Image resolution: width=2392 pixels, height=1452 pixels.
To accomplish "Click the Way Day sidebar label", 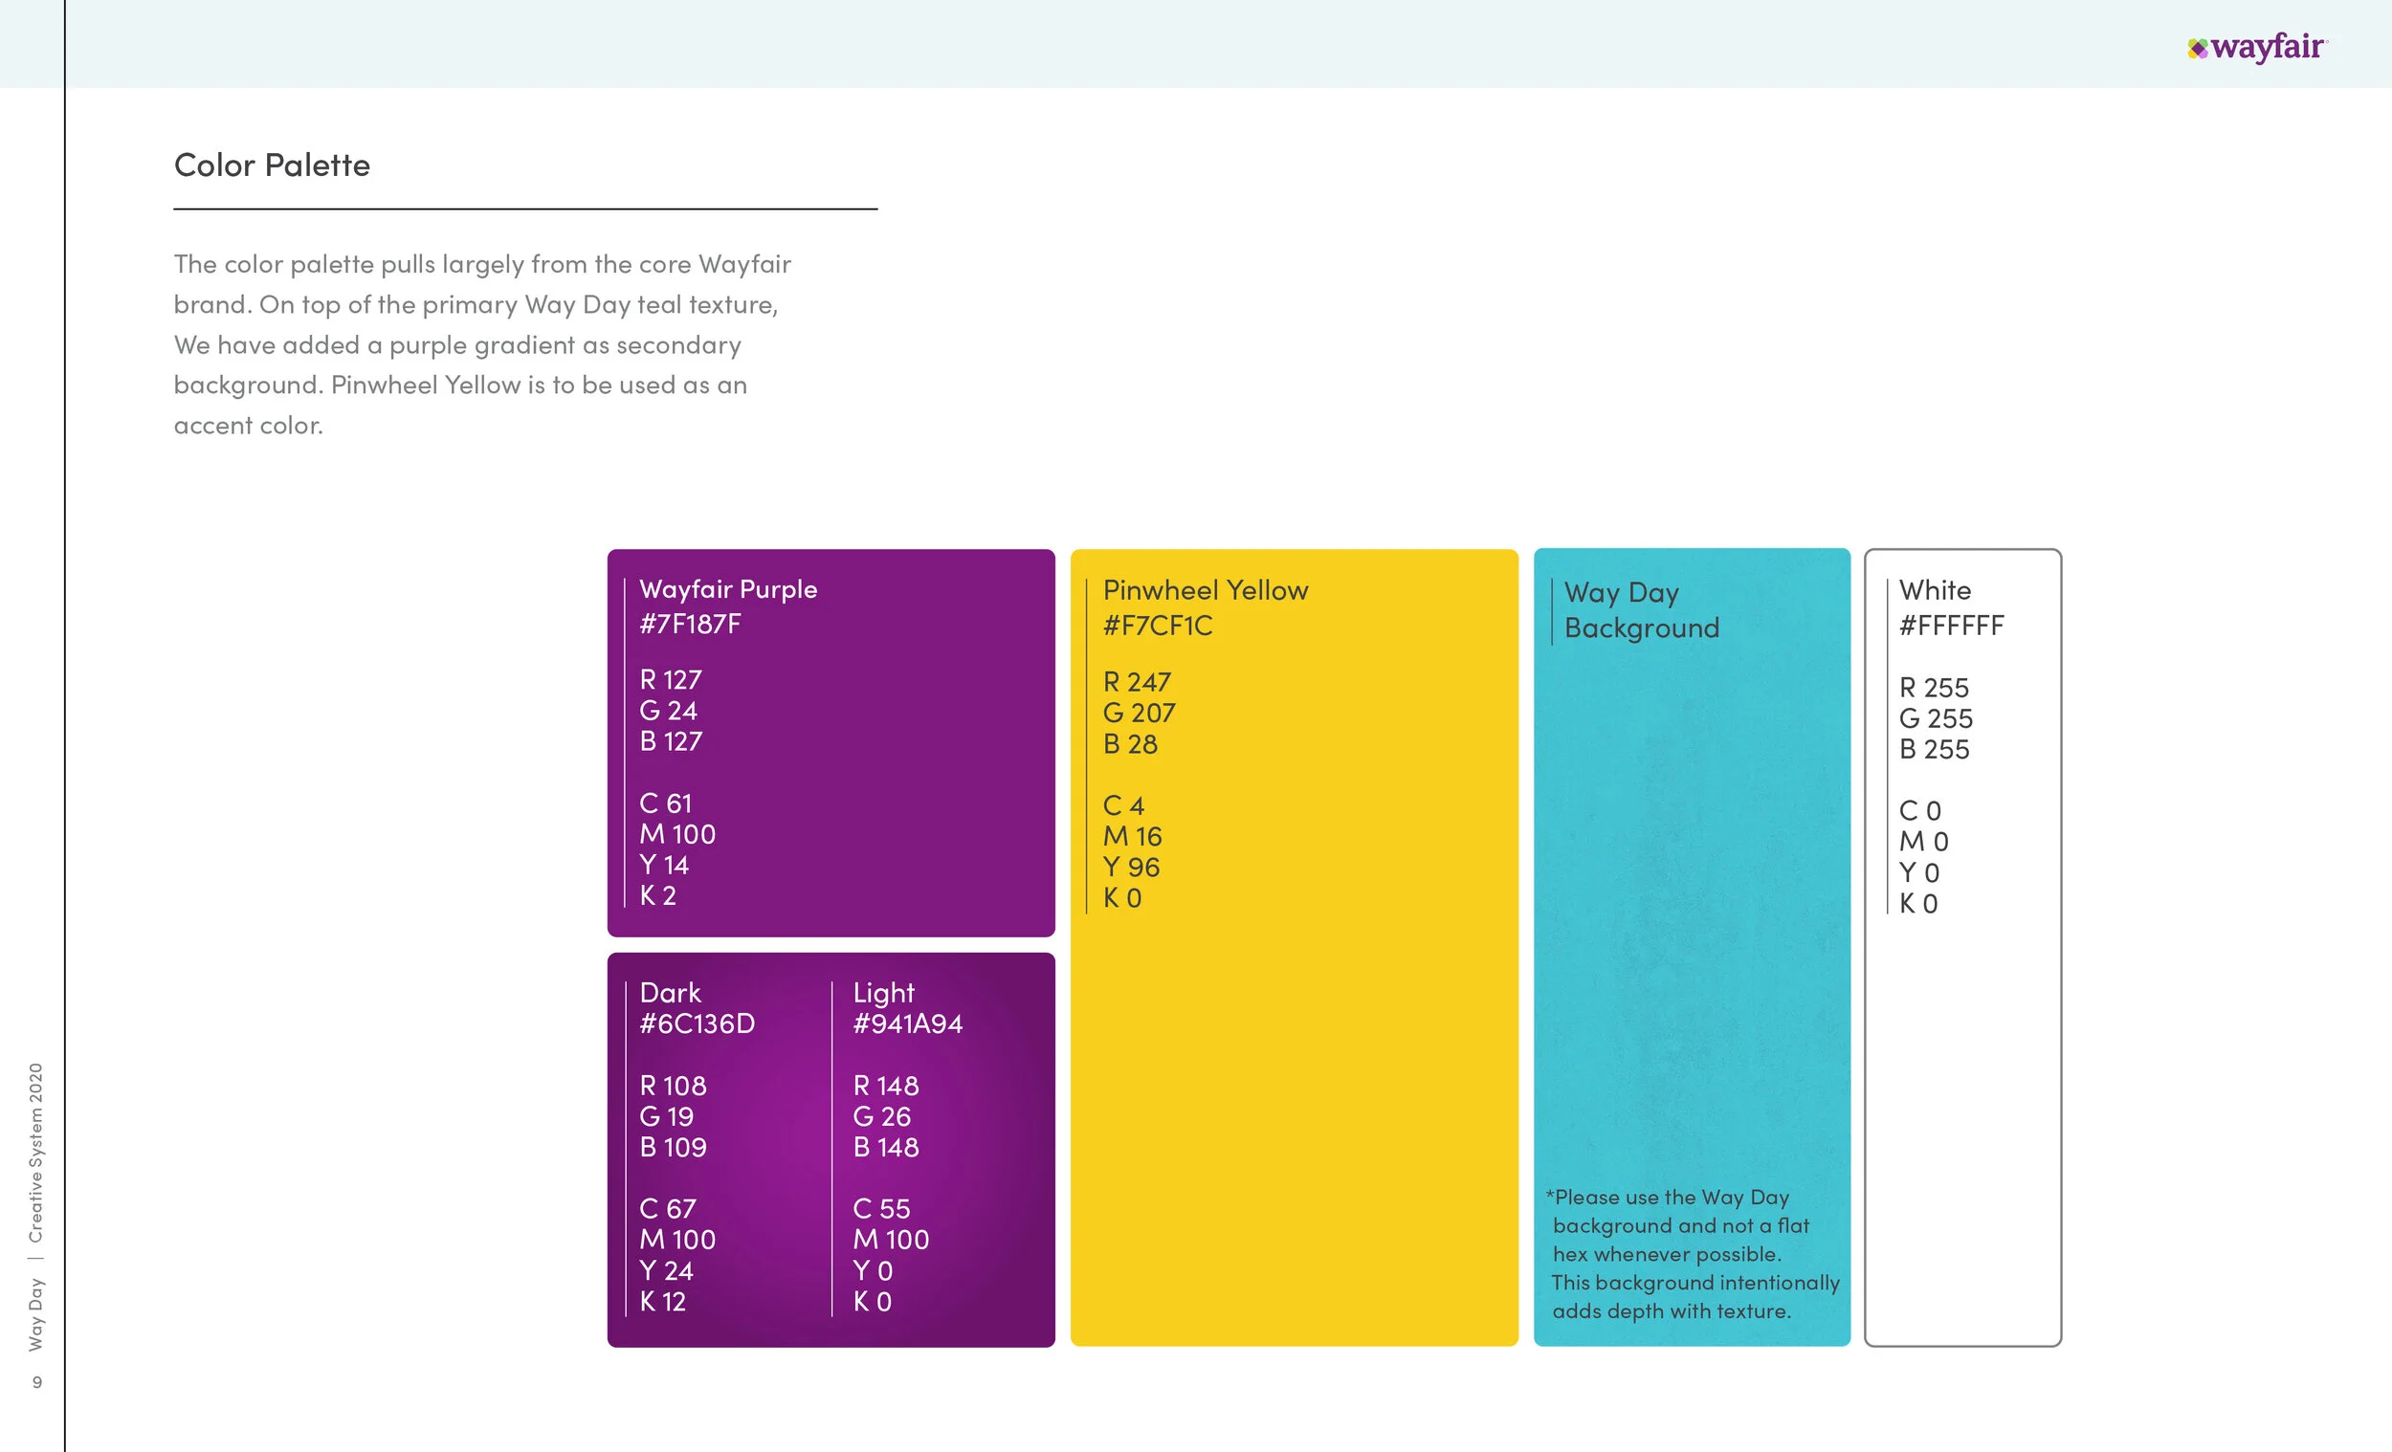I will [x=36, y=1313].
